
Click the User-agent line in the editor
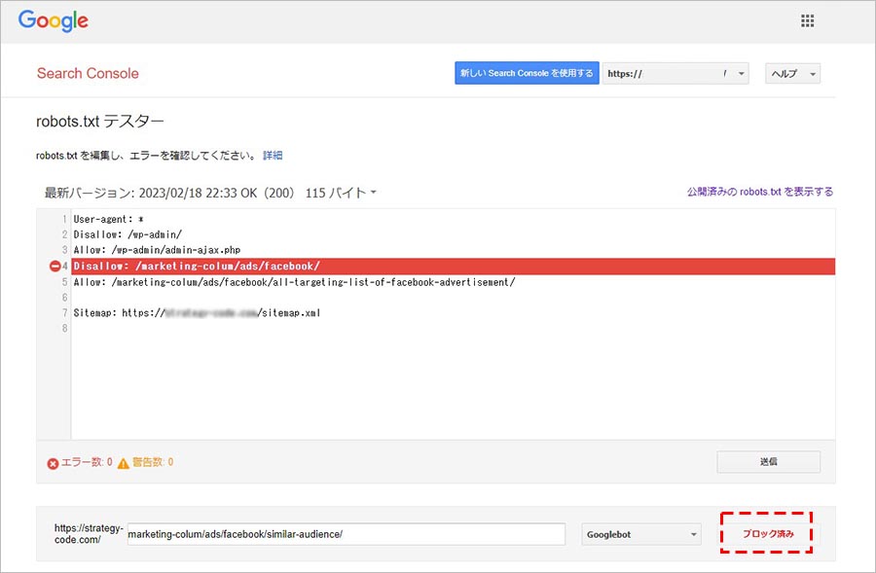(109, 220)
